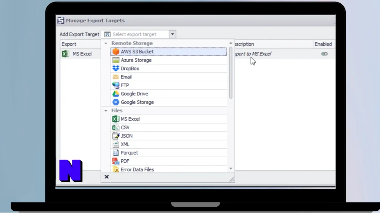Click the Select export target input field
This screenshot has width=380, height=213.
coord(136,34)
